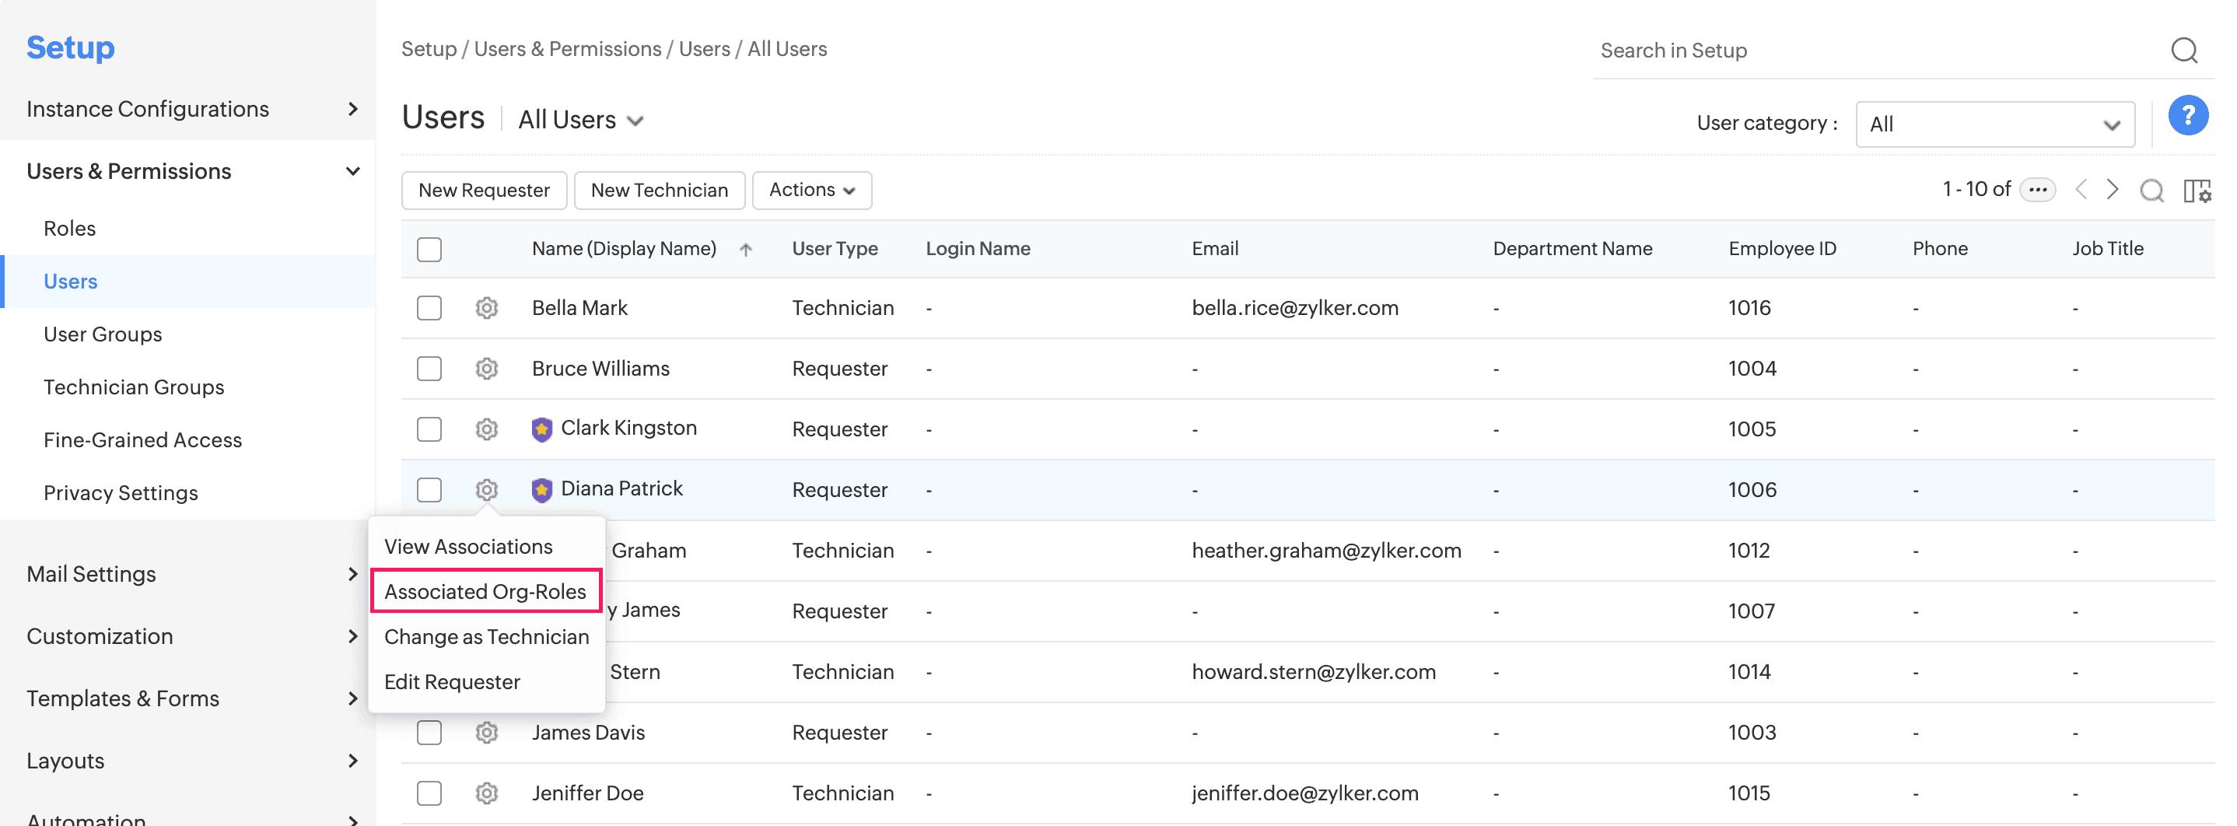Click the gear icon beside Jeniffer Doe

(486, 793)
